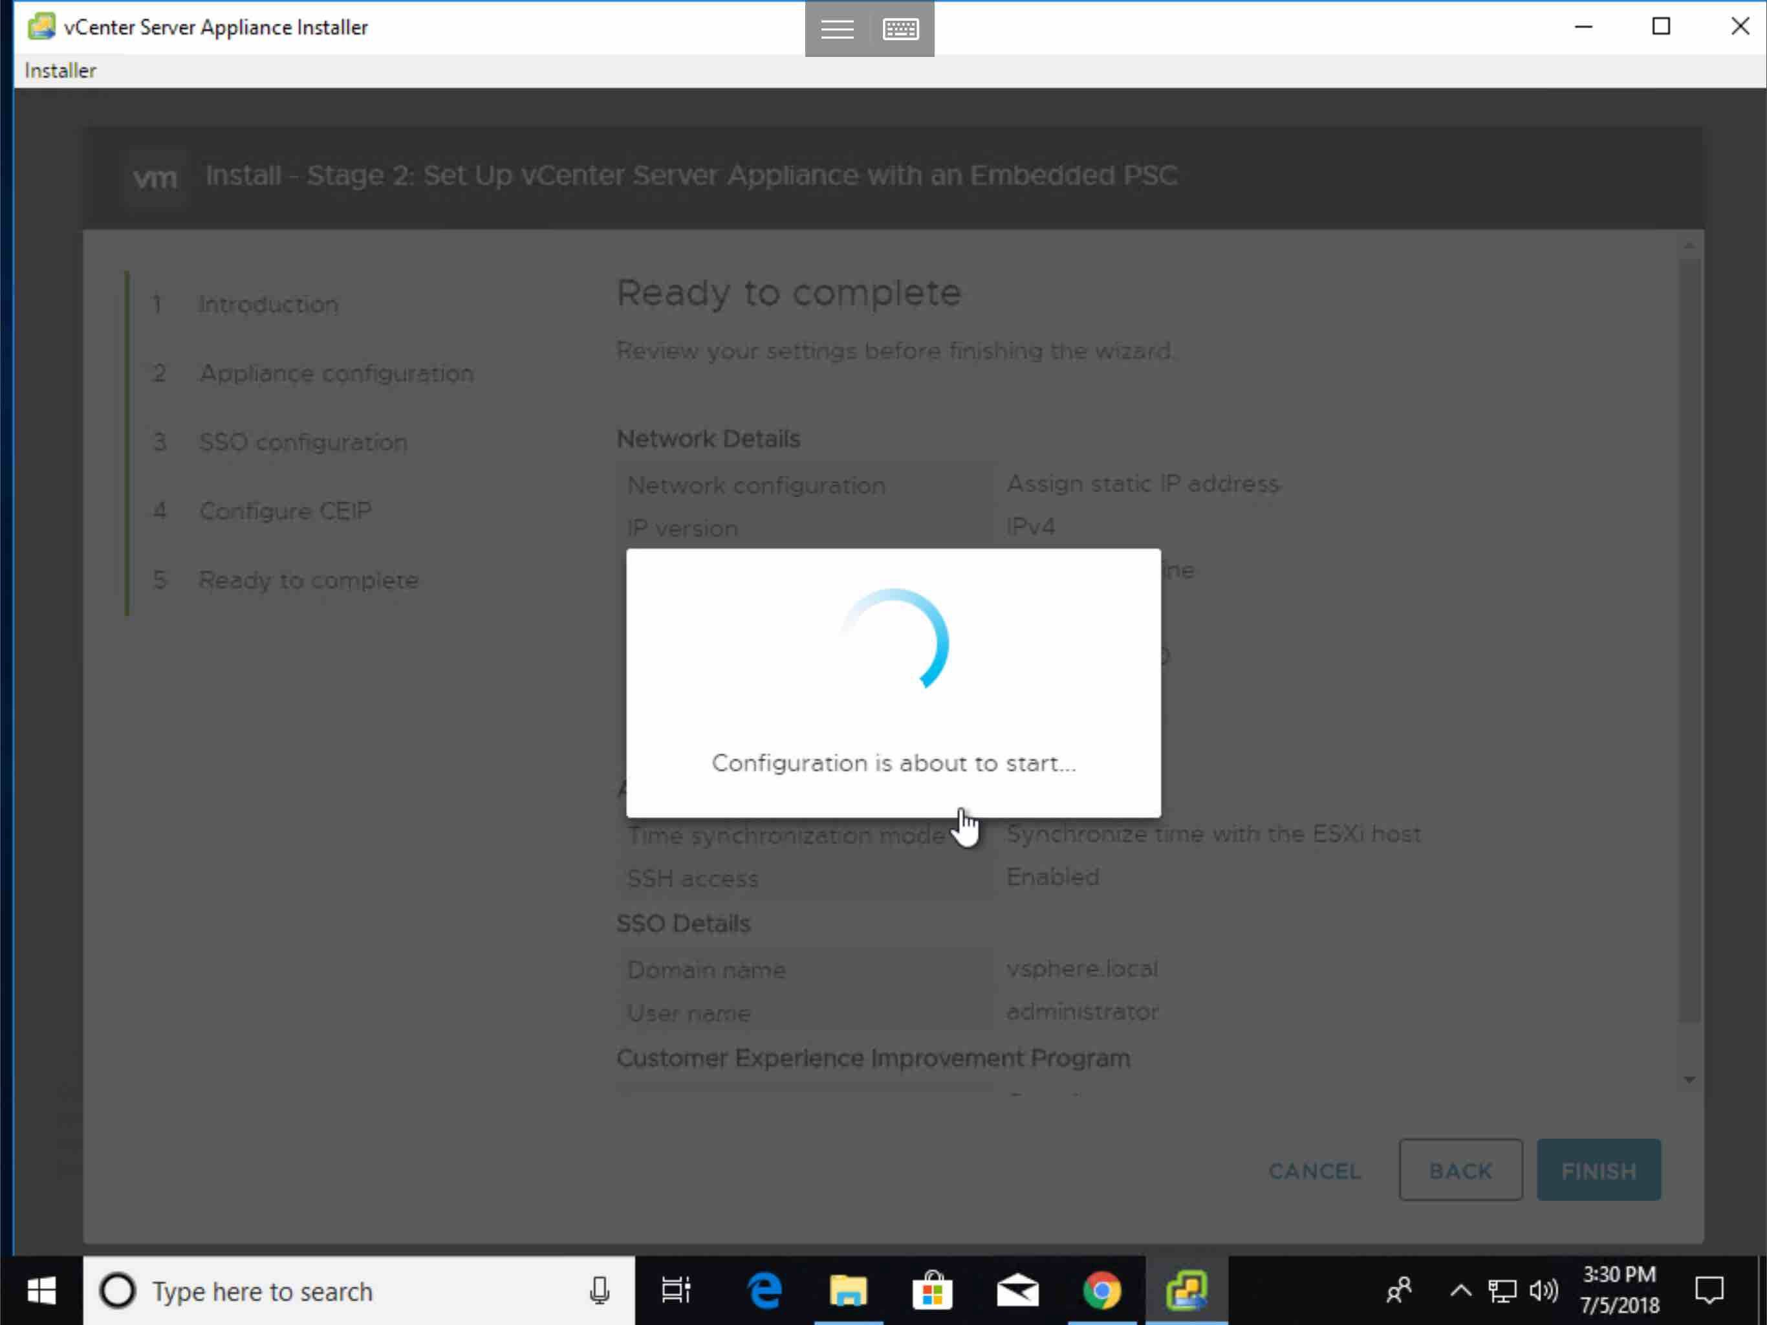Click the Cortana search circle icon

pos(118,1291)
